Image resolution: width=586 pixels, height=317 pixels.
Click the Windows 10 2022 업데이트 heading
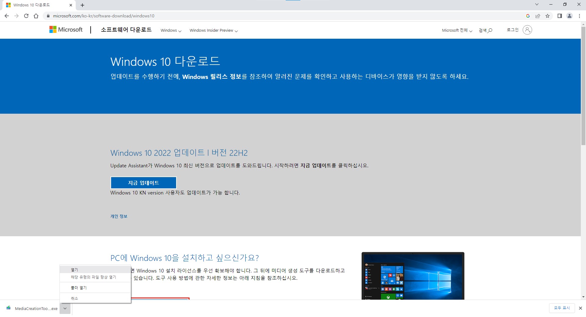(179, 153)
